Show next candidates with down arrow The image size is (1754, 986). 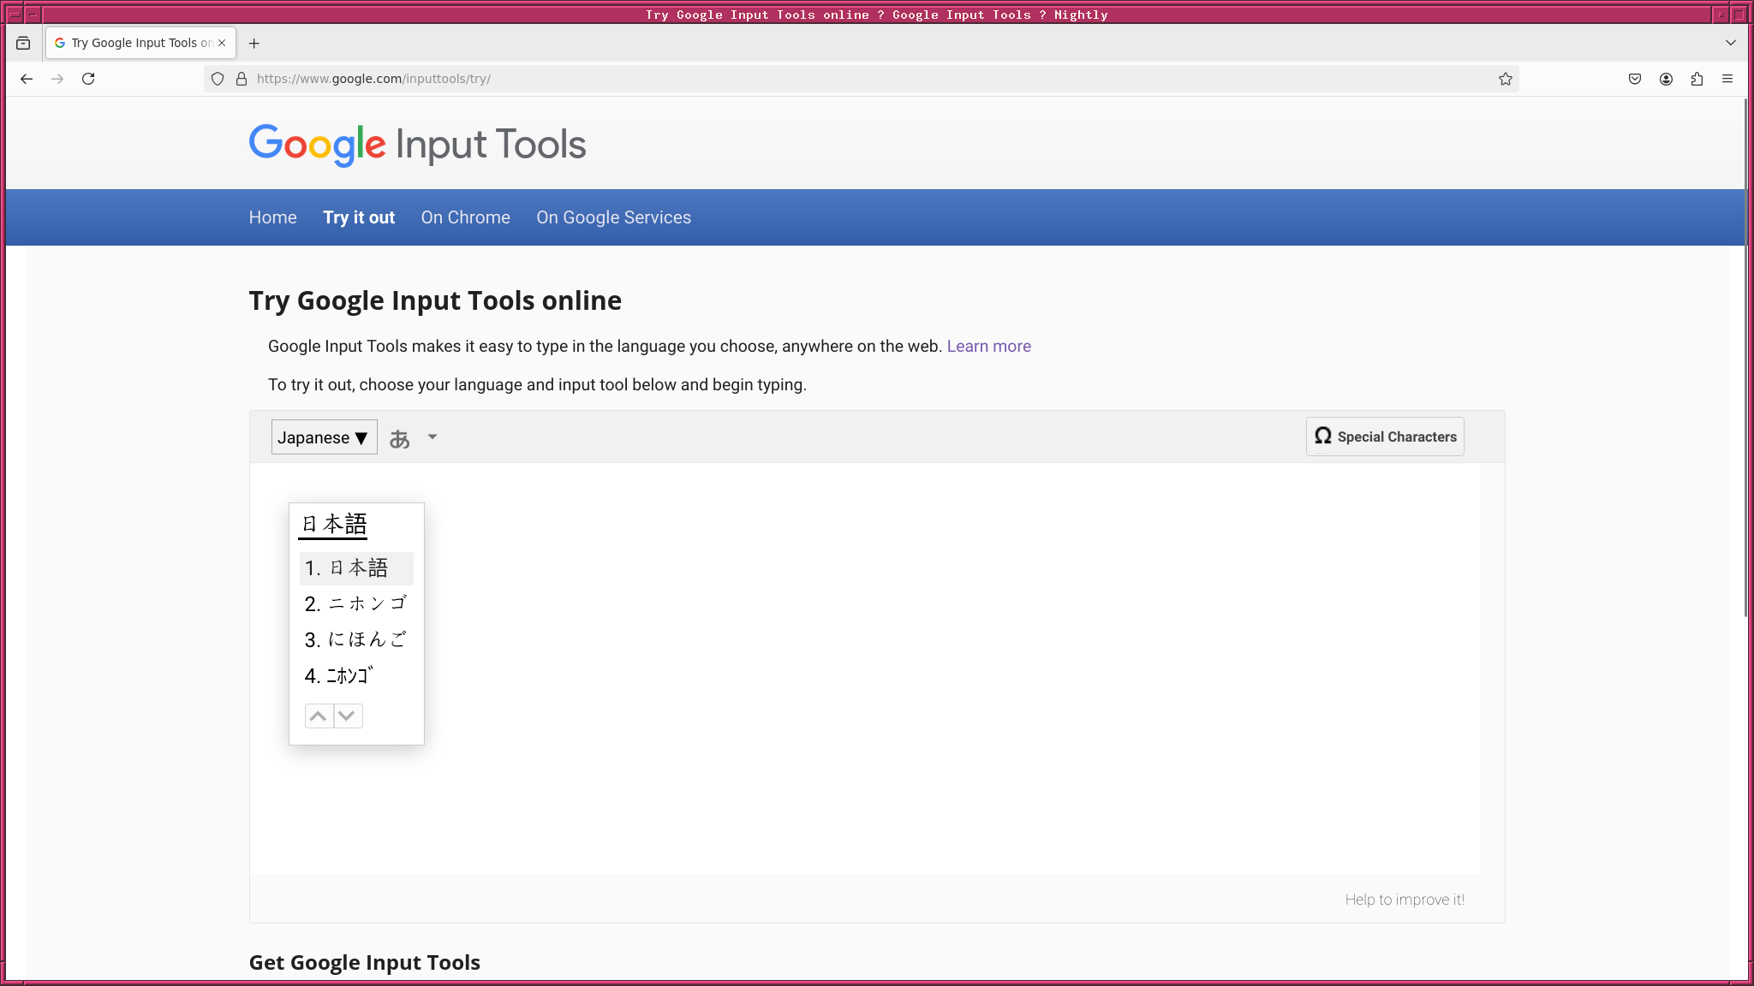(x=347, y=716)
